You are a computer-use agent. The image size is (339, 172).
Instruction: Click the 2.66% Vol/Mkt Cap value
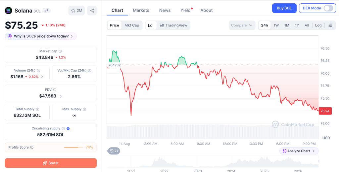click(74, 77)
